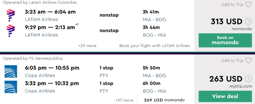Select the 269 USD momondo offer
This screenshot has height=104, width=255.
tap(164, 100)
